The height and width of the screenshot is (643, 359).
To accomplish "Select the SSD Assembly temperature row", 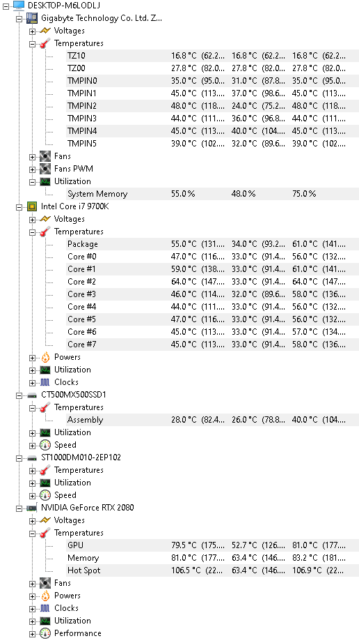I will point(213,420).
